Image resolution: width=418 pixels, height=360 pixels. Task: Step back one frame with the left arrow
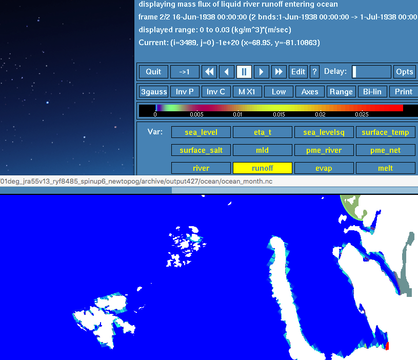(x=227, y=72)
